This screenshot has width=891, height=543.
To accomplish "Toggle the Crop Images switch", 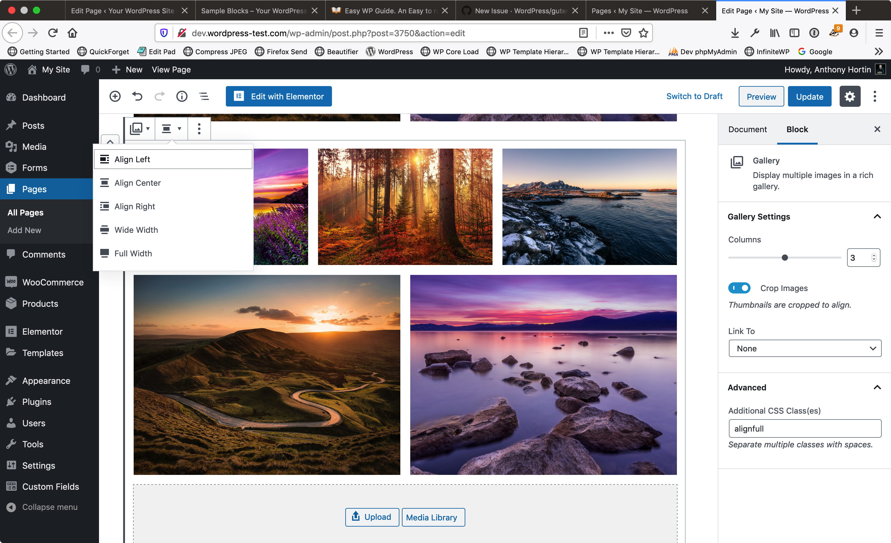I will point(739,288).
